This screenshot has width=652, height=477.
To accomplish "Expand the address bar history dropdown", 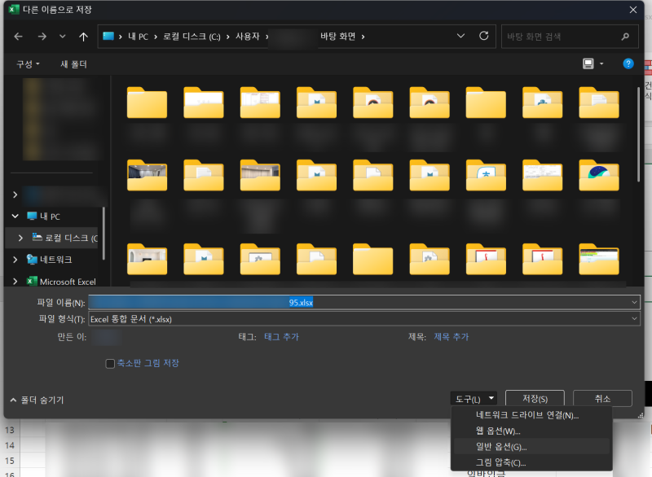I will coord(460,36).
